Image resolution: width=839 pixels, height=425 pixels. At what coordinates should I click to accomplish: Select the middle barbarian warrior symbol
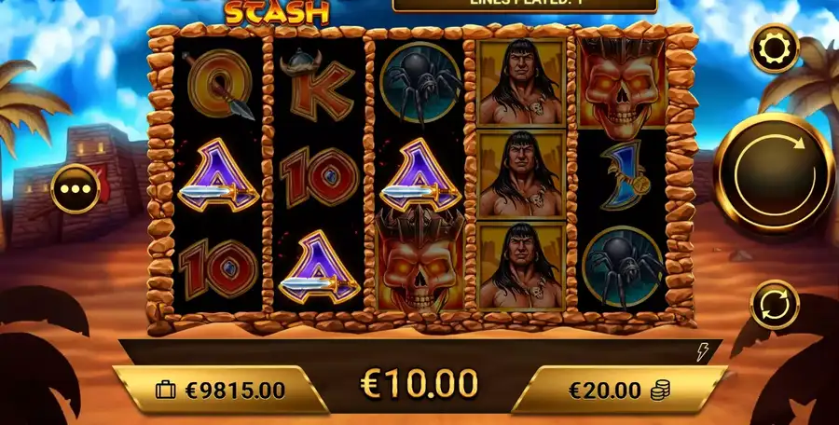(x=521, y=174)
